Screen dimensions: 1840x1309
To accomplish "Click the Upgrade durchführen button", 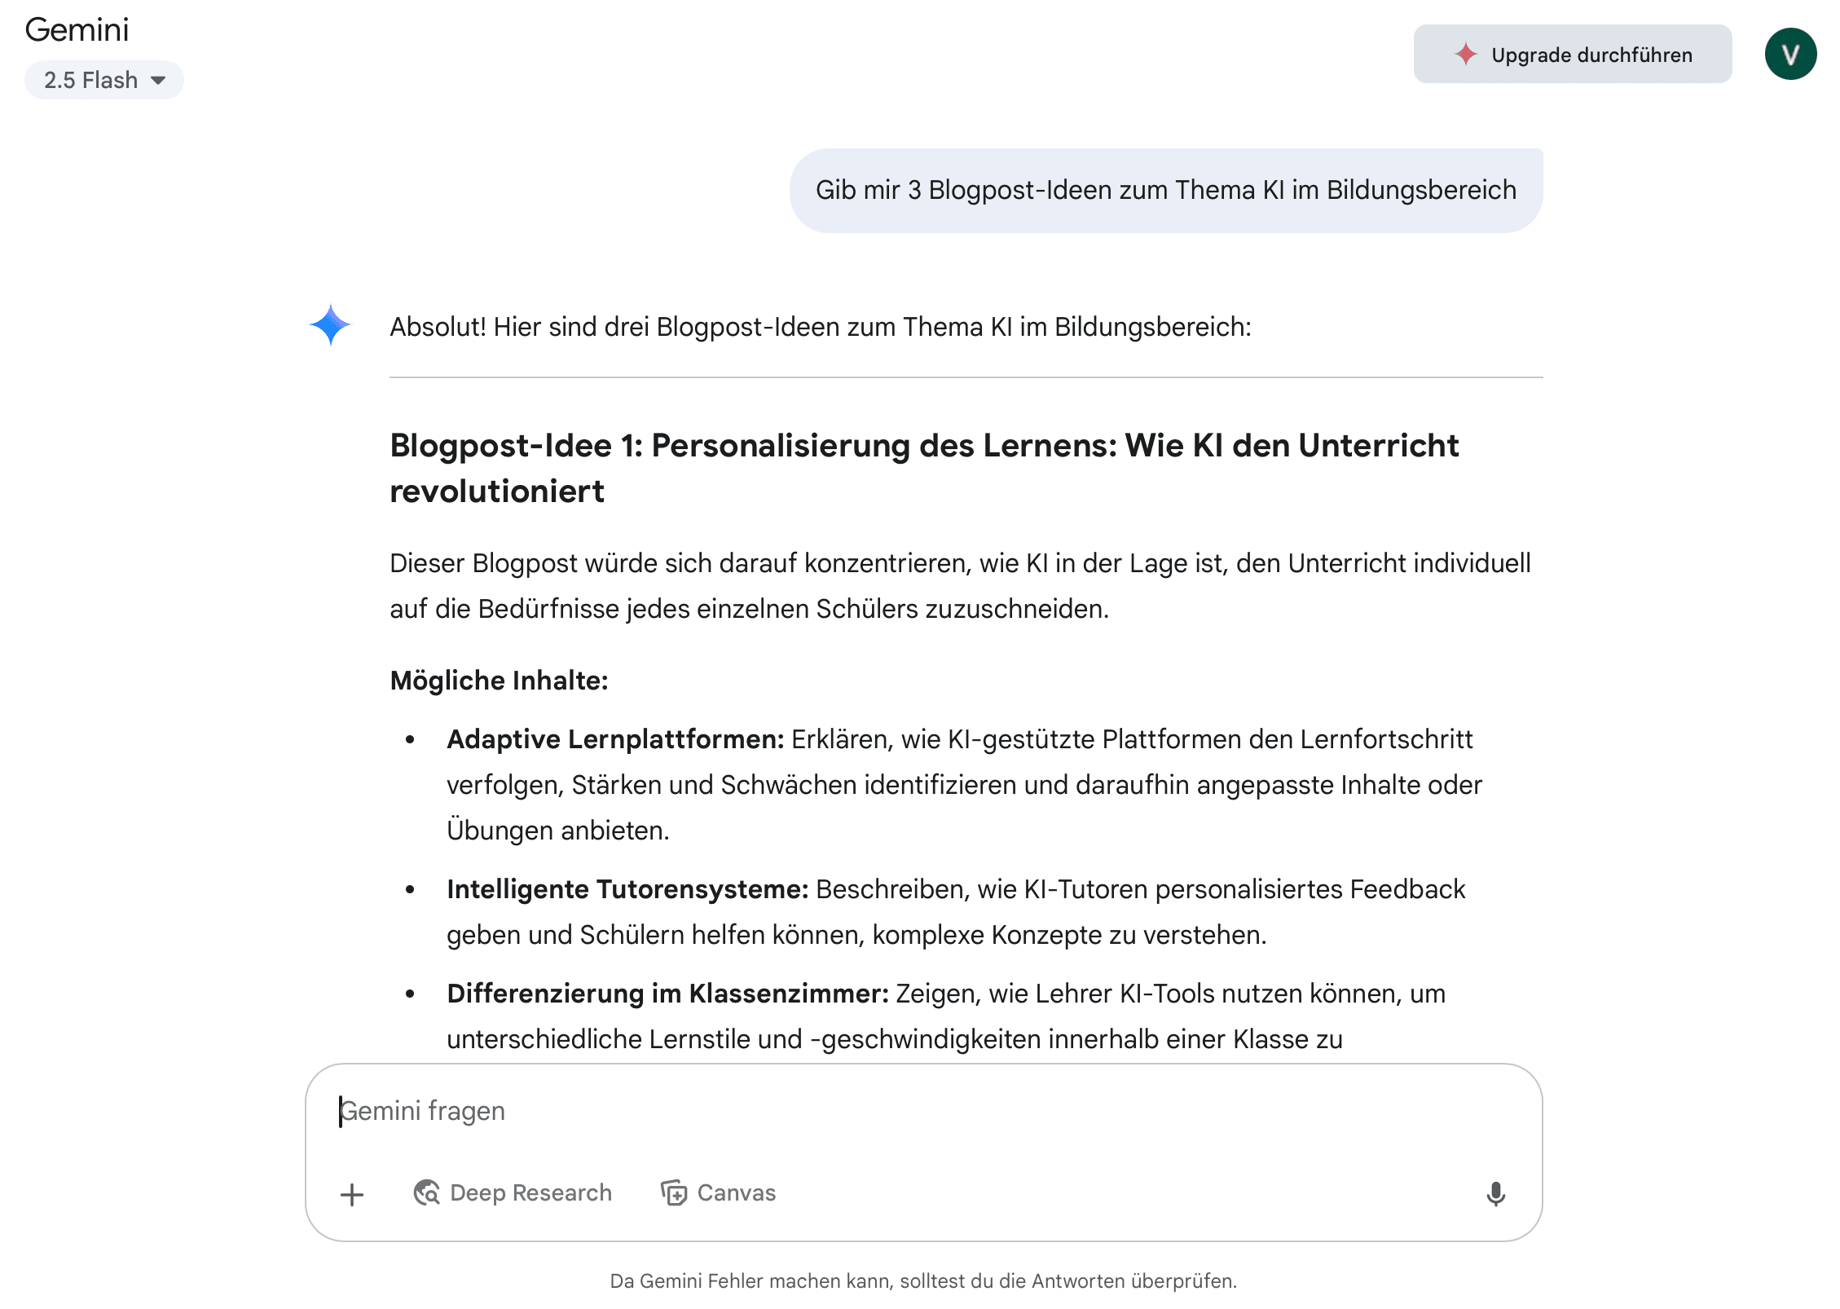I will [1572, 55].
